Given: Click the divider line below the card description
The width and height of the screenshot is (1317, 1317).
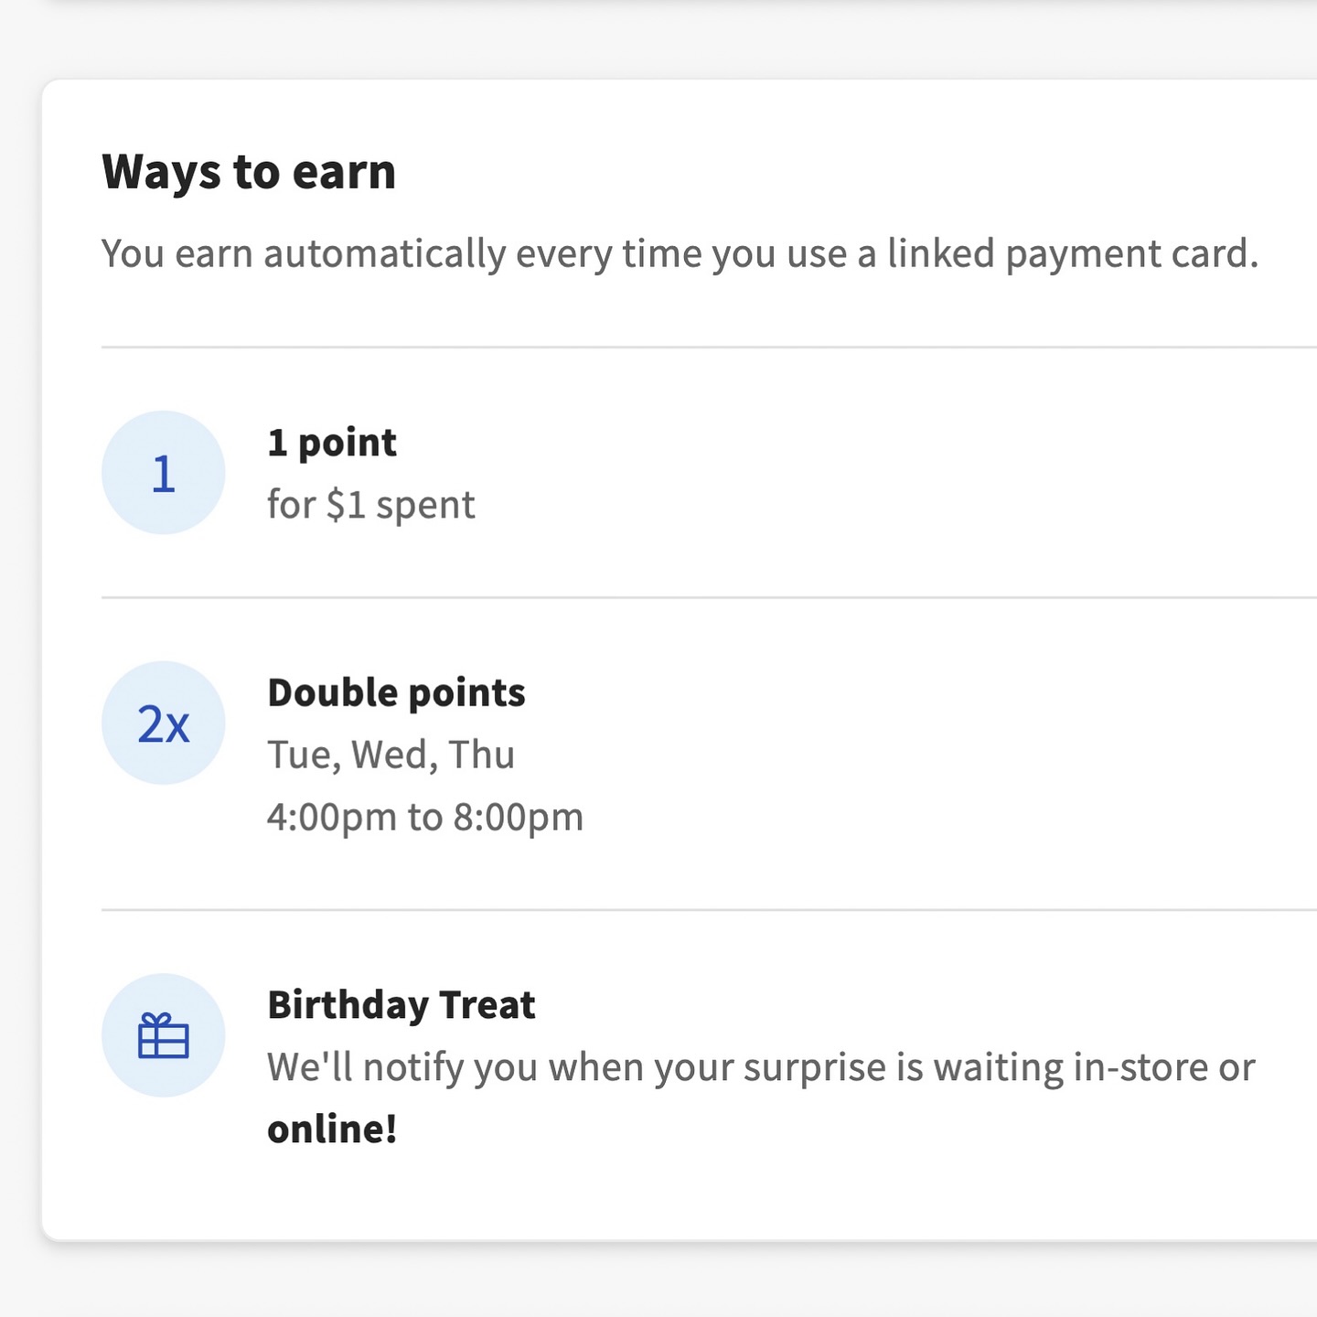Looking at the screenshot, I should click(709, 348).
